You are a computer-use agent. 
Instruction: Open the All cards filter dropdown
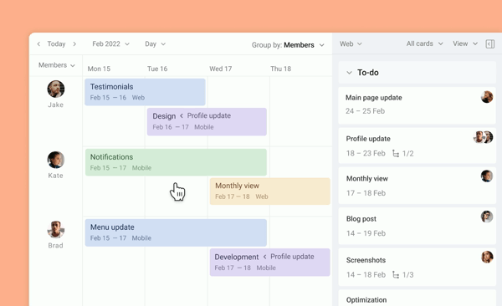pos(424,43)
